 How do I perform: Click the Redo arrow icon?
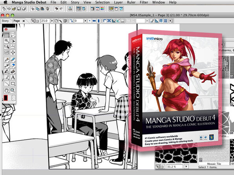(61, 9)
